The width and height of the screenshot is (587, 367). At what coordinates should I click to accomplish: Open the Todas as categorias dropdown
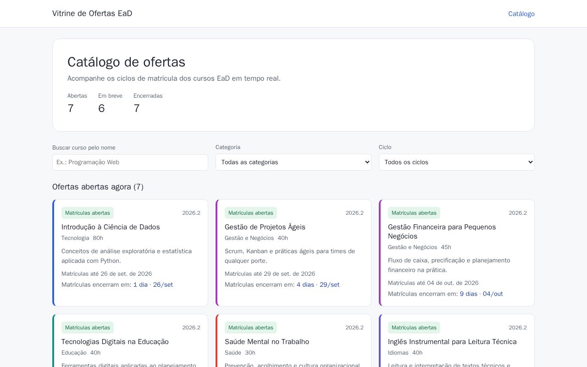[x=293, y=162]
